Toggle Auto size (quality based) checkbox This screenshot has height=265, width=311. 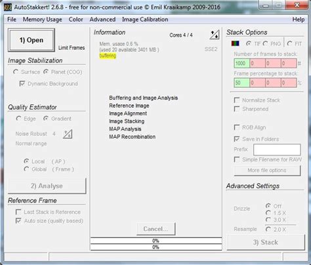tap(18, 220)
